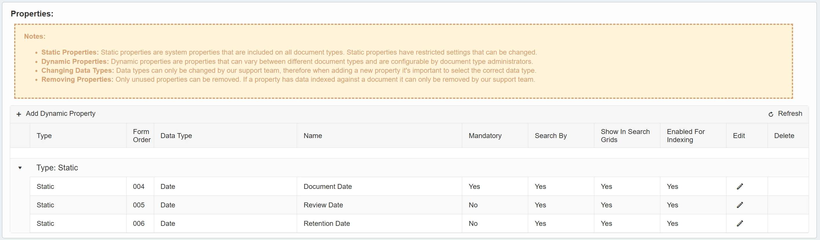This screenshot has height=240, width=820.
Task: Collapse the Type: Static group
Action: pos(20,168)
